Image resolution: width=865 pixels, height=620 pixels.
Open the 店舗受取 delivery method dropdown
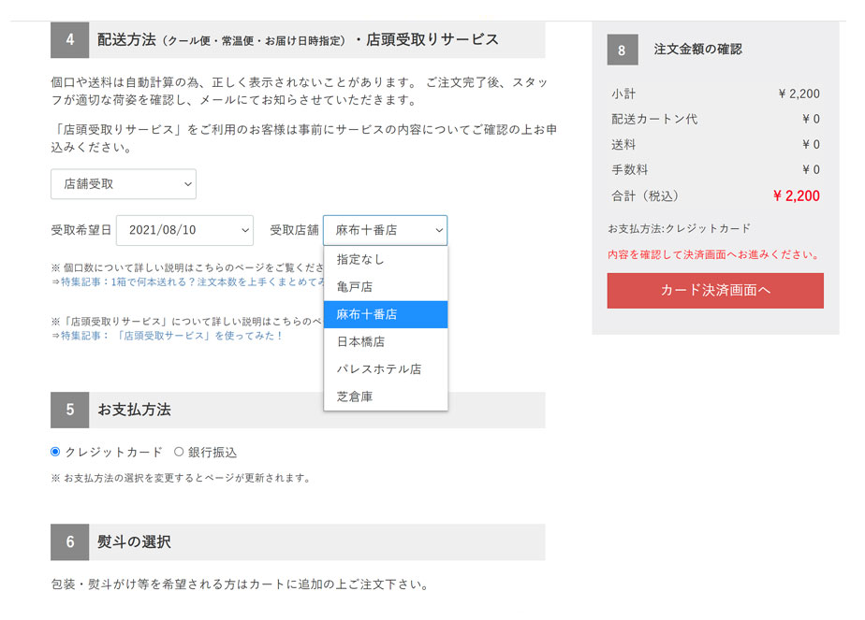(123, 184)
